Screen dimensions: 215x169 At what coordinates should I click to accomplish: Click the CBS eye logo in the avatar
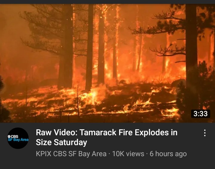click(x=9, y=136)
